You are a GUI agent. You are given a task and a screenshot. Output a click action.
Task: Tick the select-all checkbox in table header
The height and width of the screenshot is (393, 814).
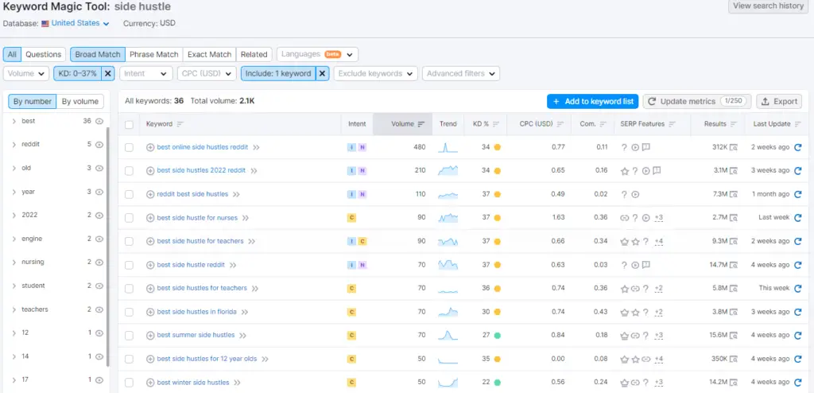coord(129,124)
